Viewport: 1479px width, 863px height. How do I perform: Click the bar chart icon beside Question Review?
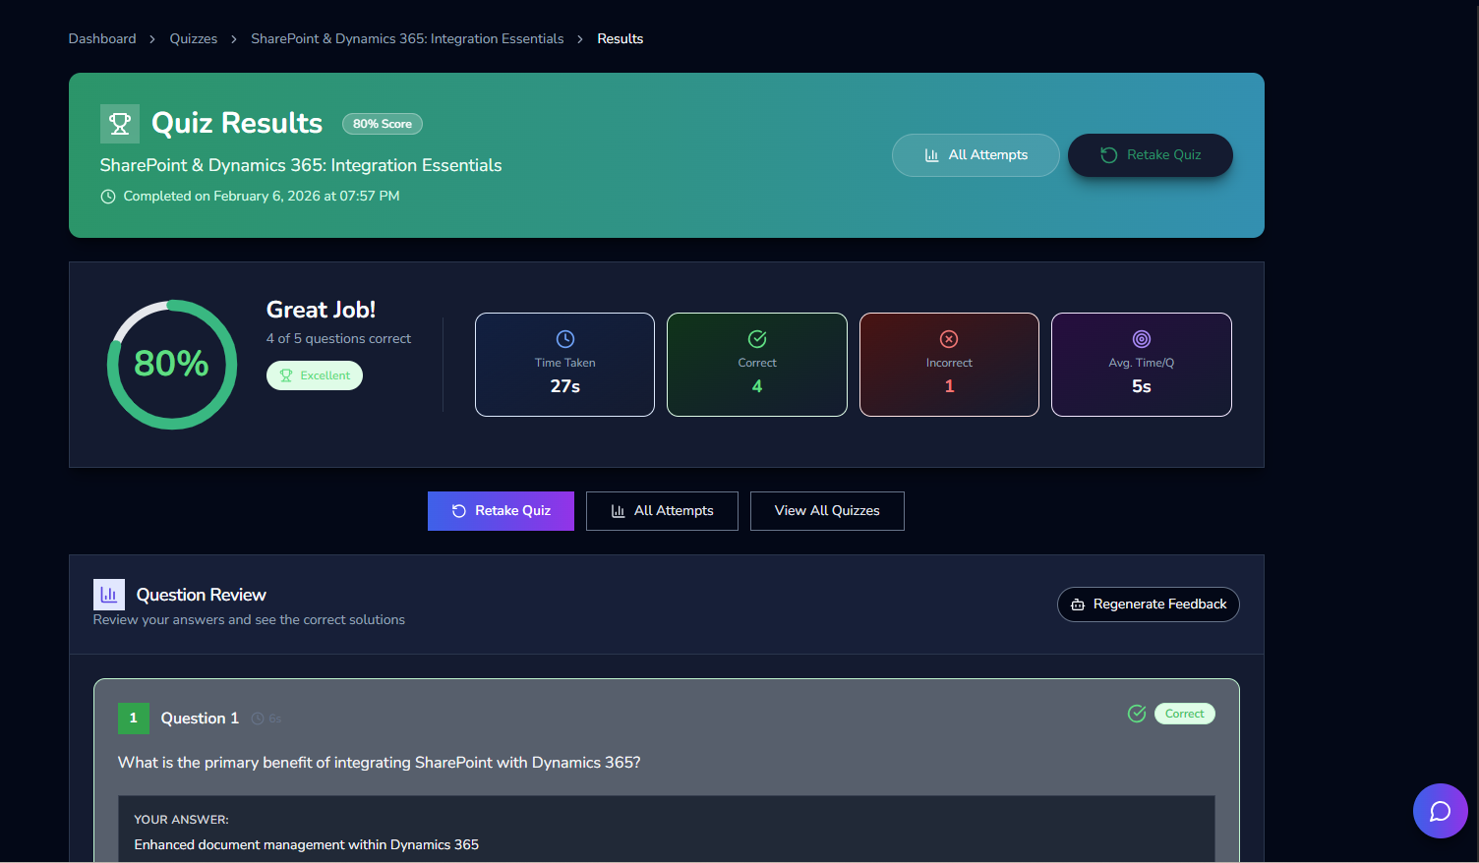(x=109, y=595)
